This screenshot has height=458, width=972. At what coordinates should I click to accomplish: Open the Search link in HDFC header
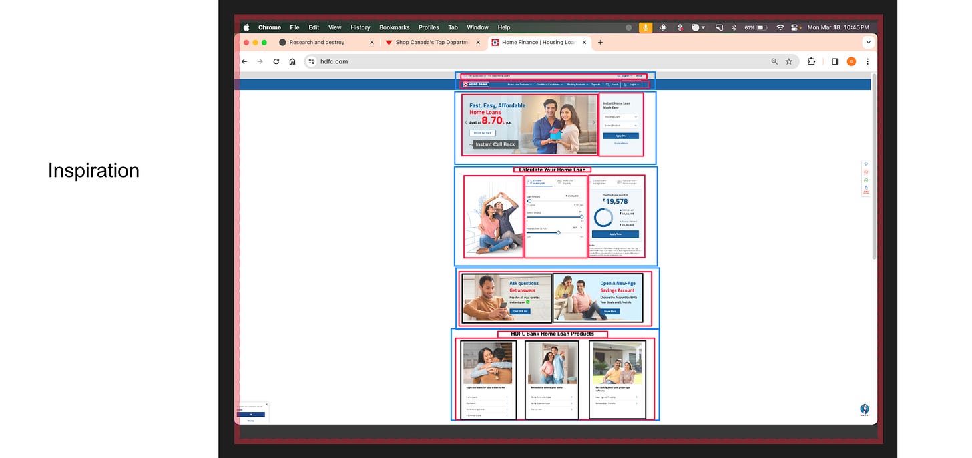(x=612, y=85)
